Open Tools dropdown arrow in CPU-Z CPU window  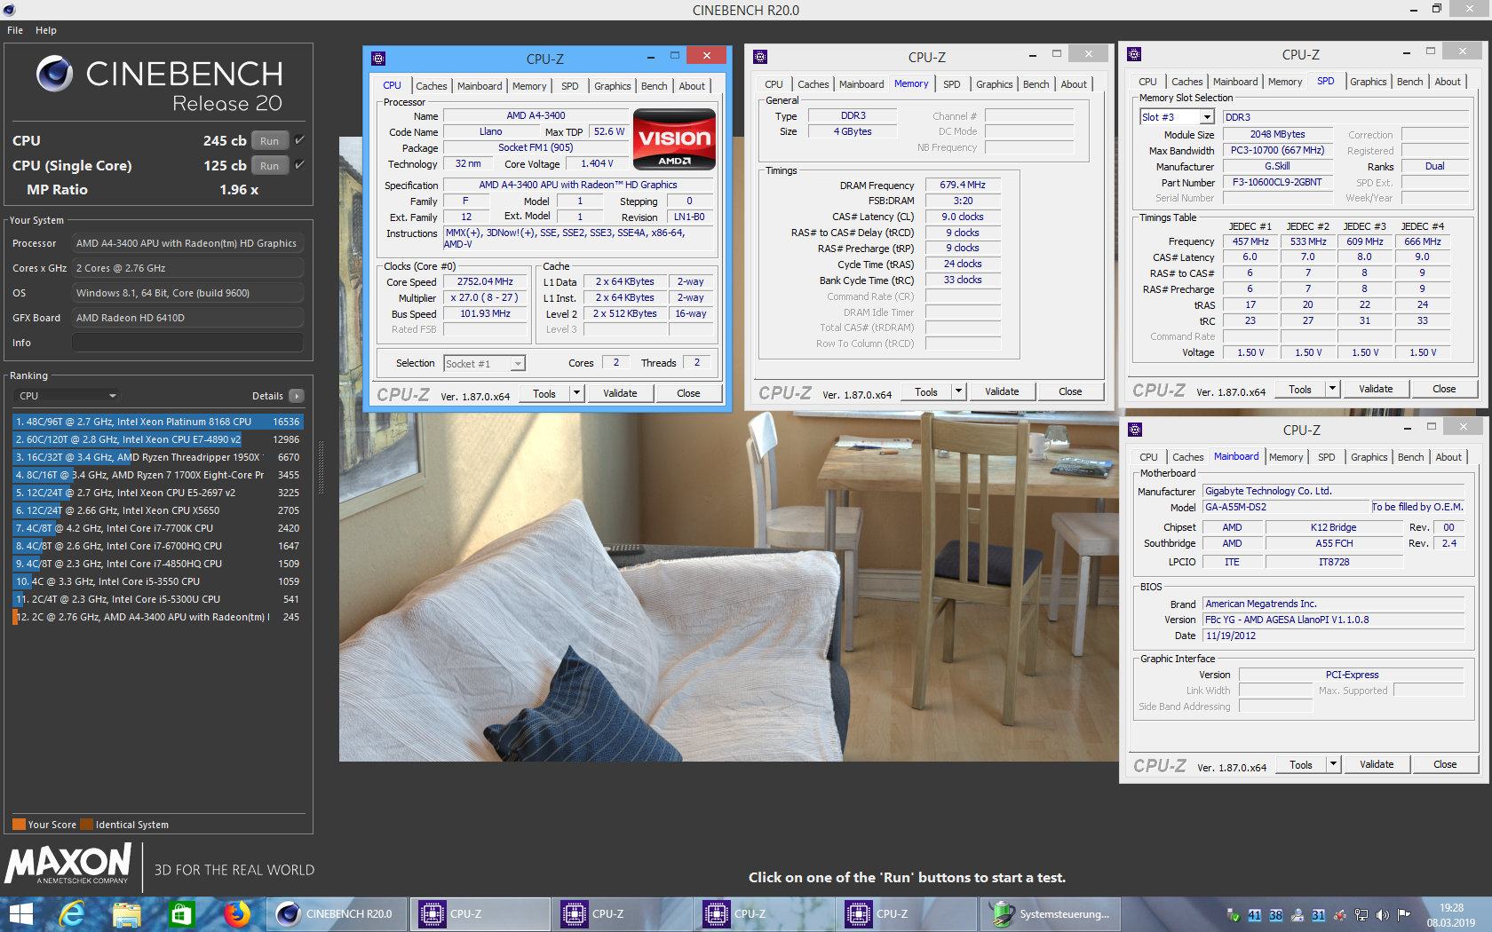click(576, 393)
